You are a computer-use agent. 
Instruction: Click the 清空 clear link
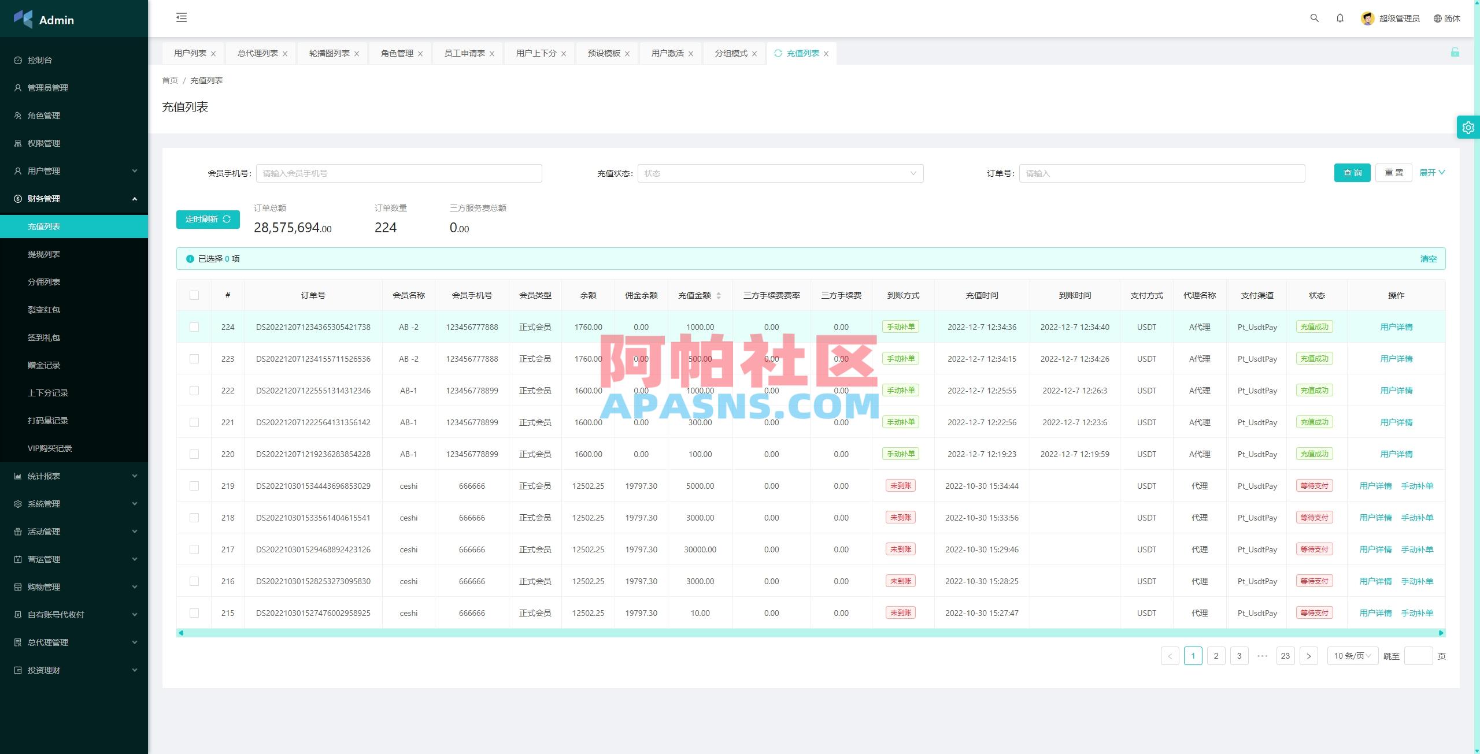click(1429, 259)
